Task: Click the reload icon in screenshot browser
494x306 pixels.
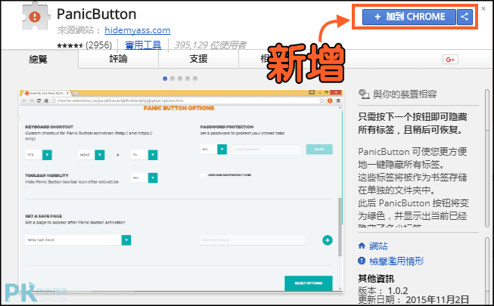Action: click(39, 100)
